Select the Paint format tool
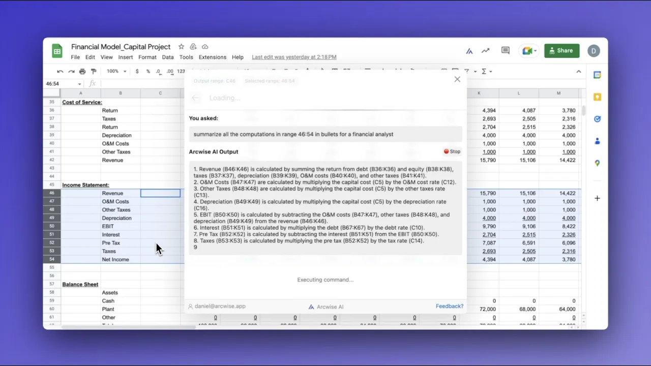 [x=94, y=71]
